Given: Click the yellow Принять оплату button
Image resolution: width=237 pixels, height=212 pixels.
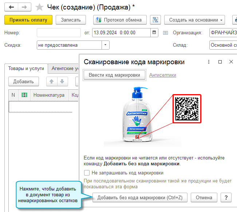Looking at the screenshot, I should pos(28,20).
